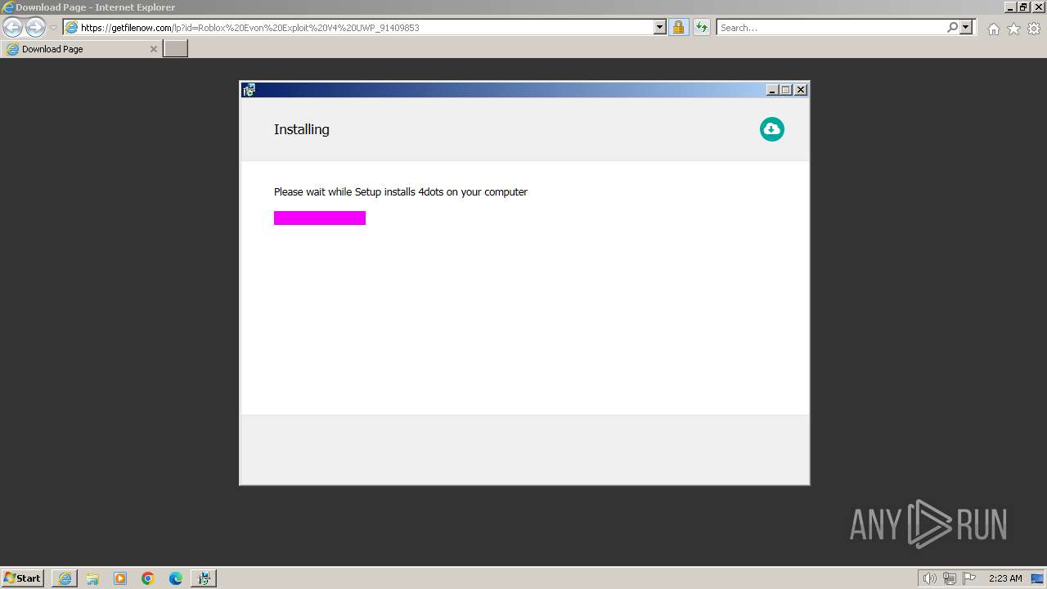Click the Search box
Screen dimensions: 1047x589
pyautogui.click(x=830, y=27)
